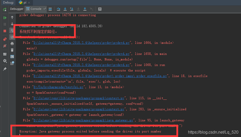Click Run to Cursor
Screen dimensions: 241x137
(x=91, y=9)
